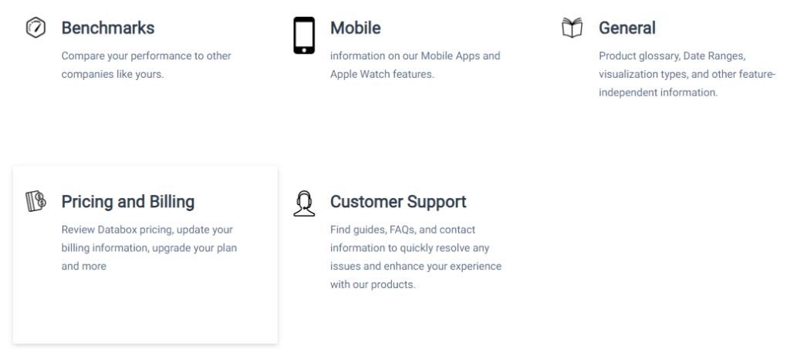Click "Compare your performance to other" text
The image size is (790, 349).
(146, 55)
